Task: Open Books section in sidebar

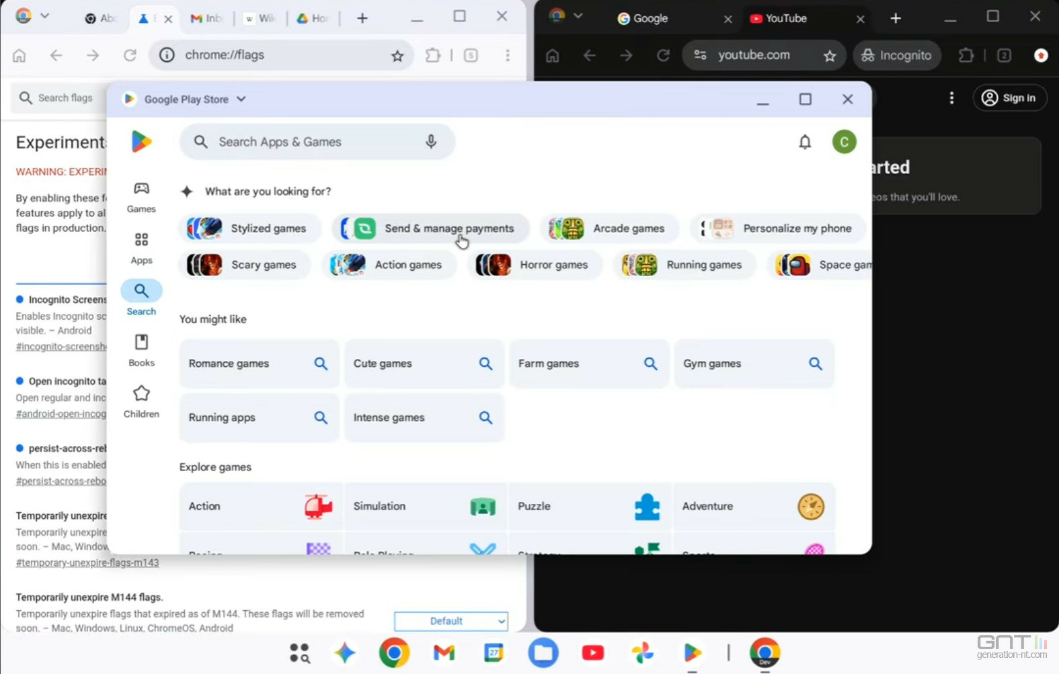Action: point(141,350)
